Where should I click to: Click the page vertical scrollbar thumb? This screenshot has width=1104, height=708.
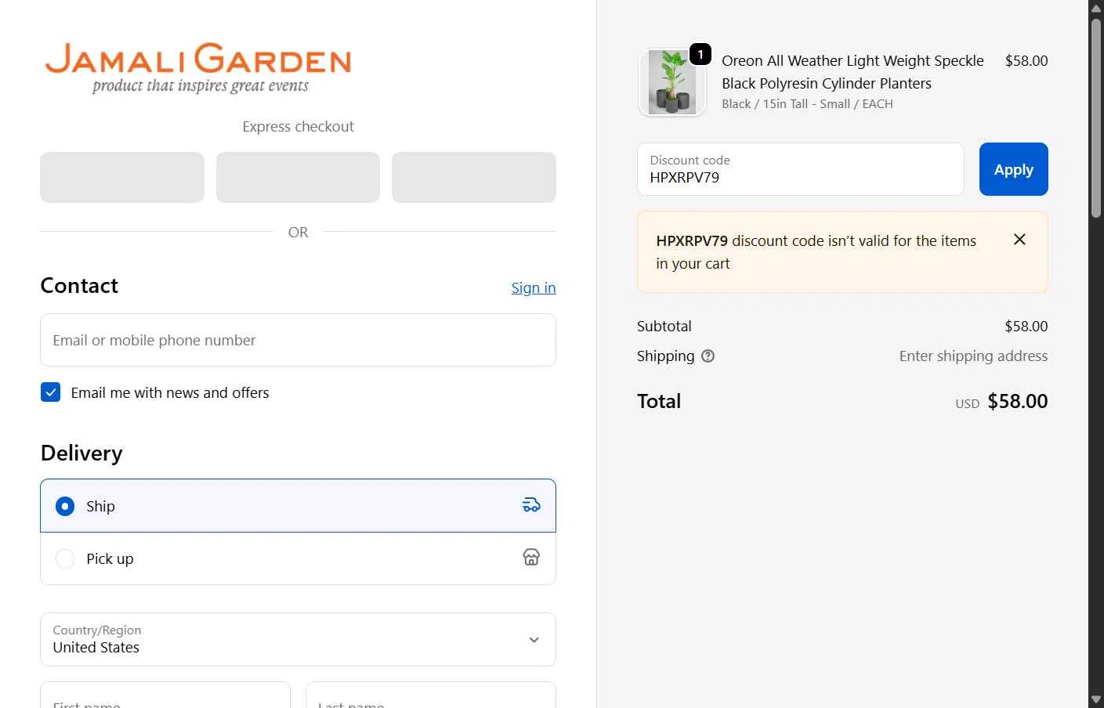coord(1096,117)
